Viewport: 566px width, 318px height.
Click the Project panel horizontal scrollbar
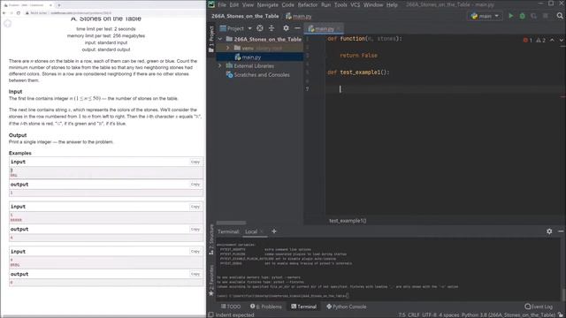click(231, 223)
